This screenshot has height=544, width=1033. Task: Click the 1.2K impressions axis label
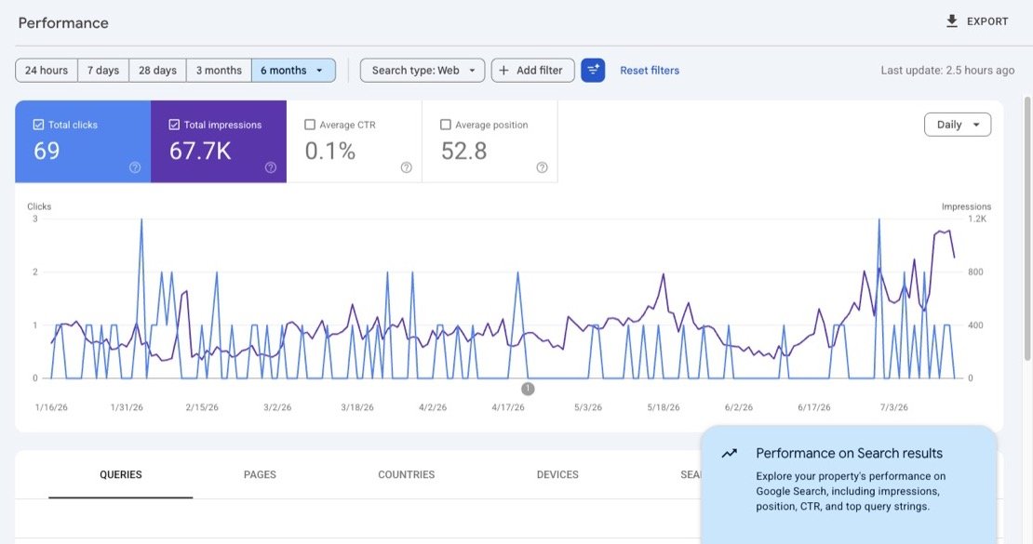click(x=977, y=219)
